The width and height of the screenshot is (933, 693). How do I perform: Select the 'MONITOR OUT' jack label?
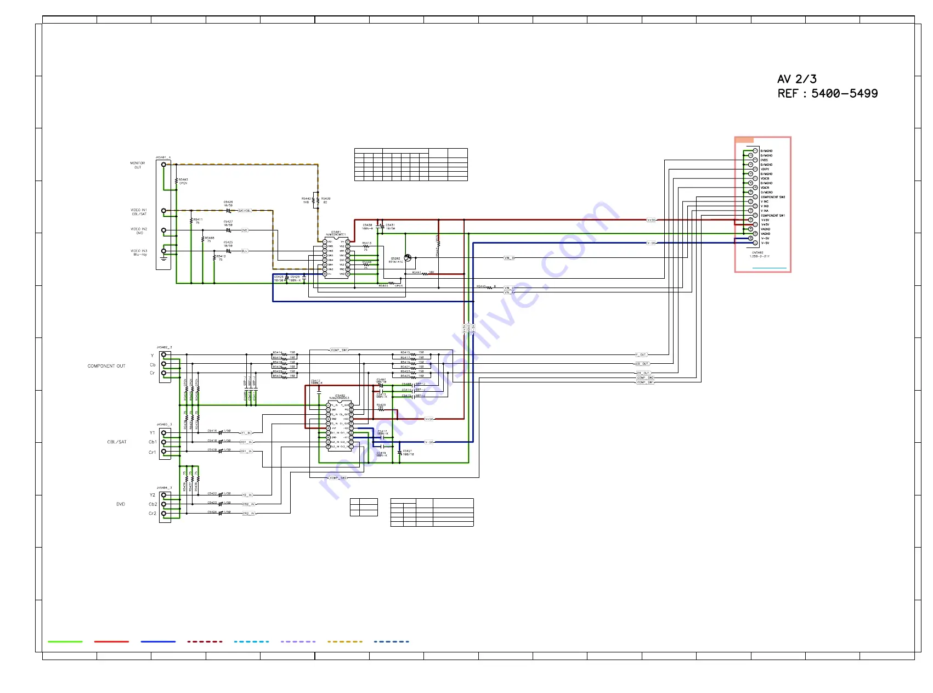(138, 165)
